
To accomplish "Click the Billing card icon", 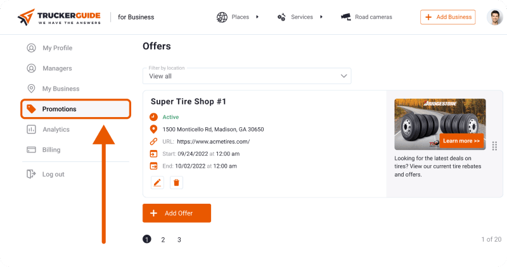I will [x=31, y=149].
